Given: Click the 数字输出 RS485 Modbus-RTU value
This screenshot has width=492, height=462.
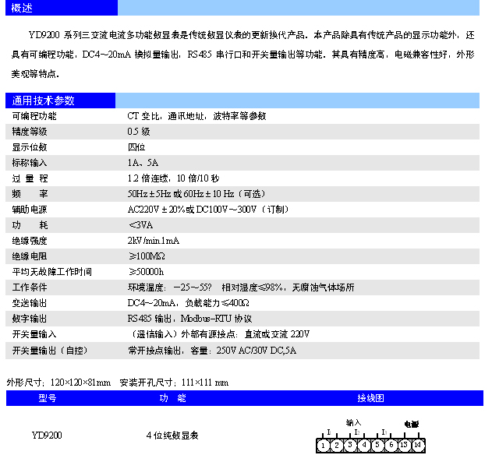Looking at the screenshot, I should 189,319.
